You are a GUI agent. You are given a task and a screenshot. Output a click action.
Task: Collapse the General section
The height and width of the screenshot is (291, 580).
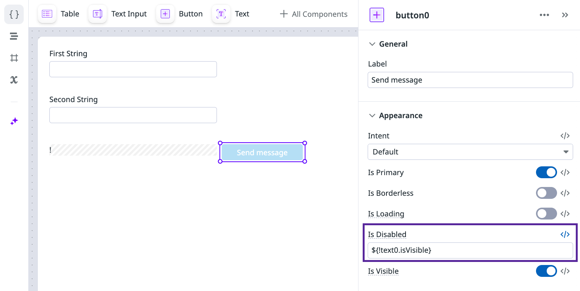[372, 44]
